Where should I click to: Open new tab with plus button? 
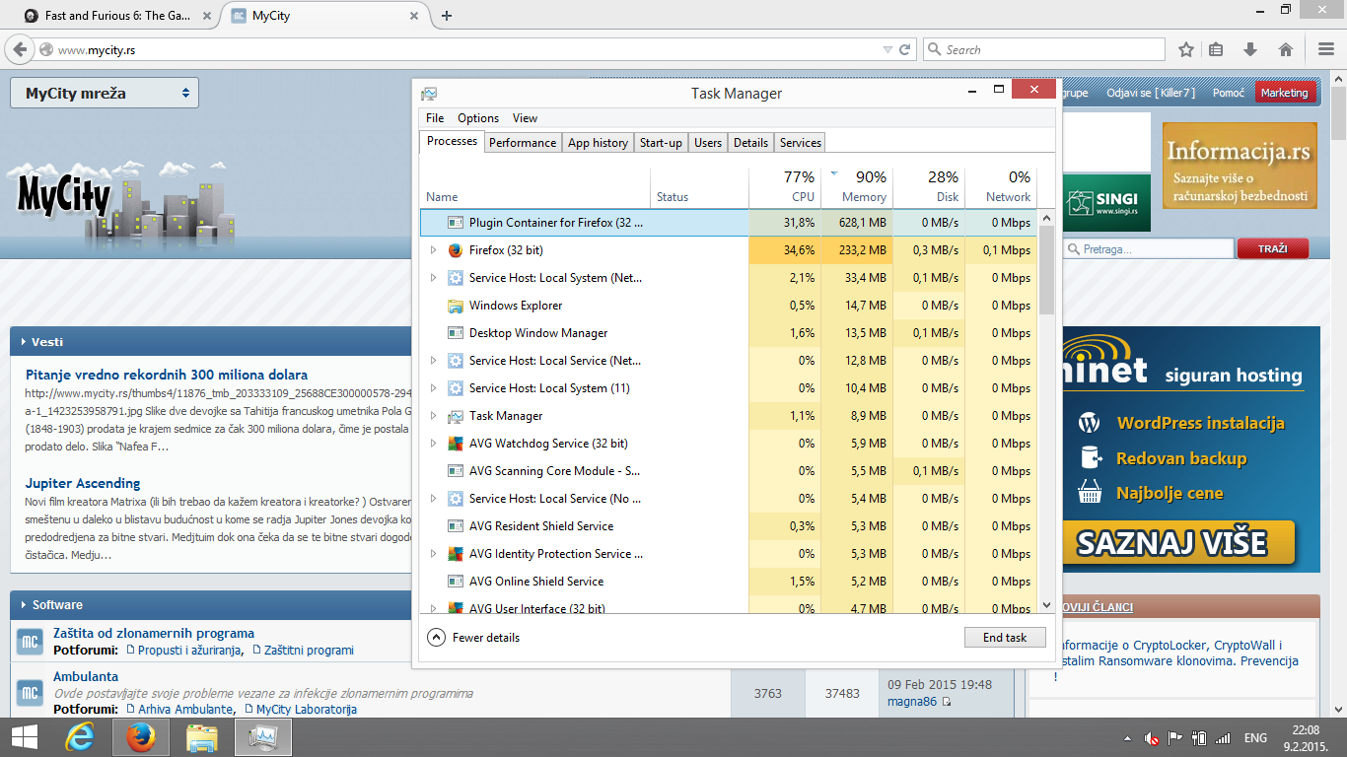click(x=447, y=16)
